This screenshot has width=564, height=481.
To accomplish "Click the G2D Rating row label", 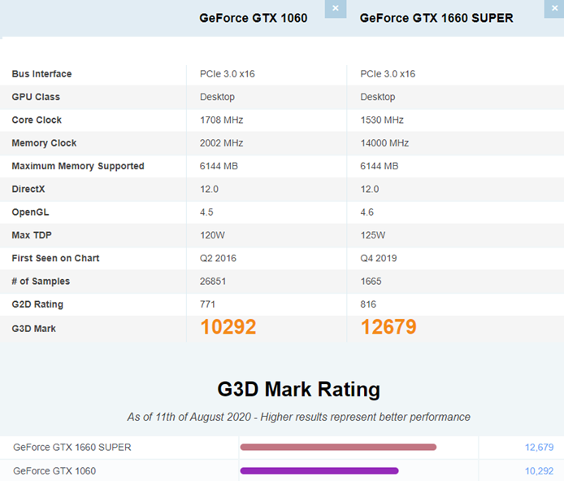I will 37,304.
